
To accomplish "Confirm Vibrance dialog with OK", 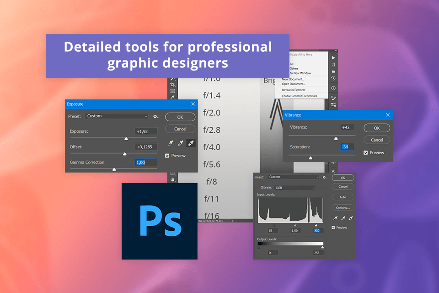I will 377,128.
